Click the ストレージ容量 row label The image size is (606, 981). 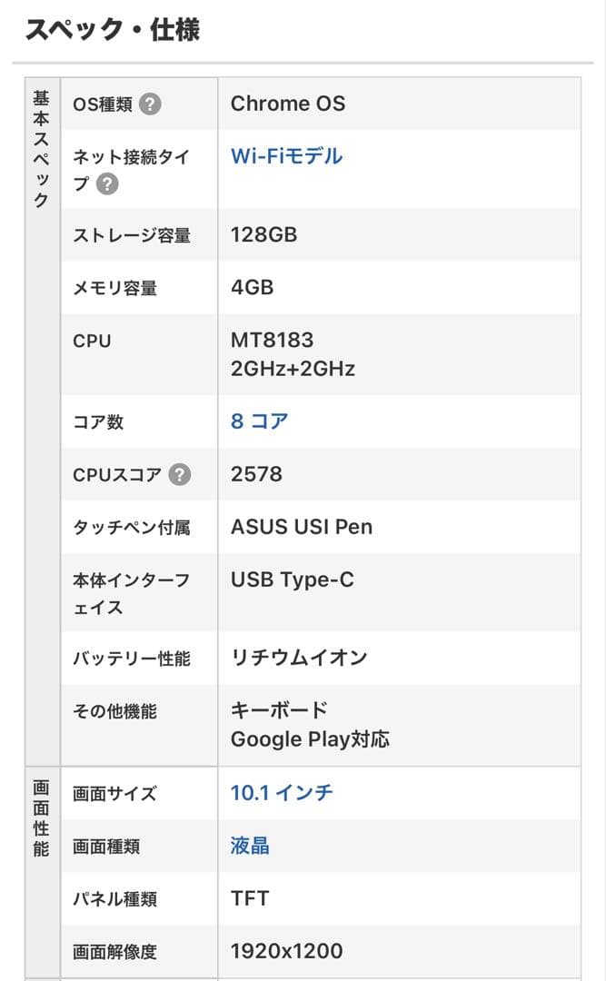point(122,235)
